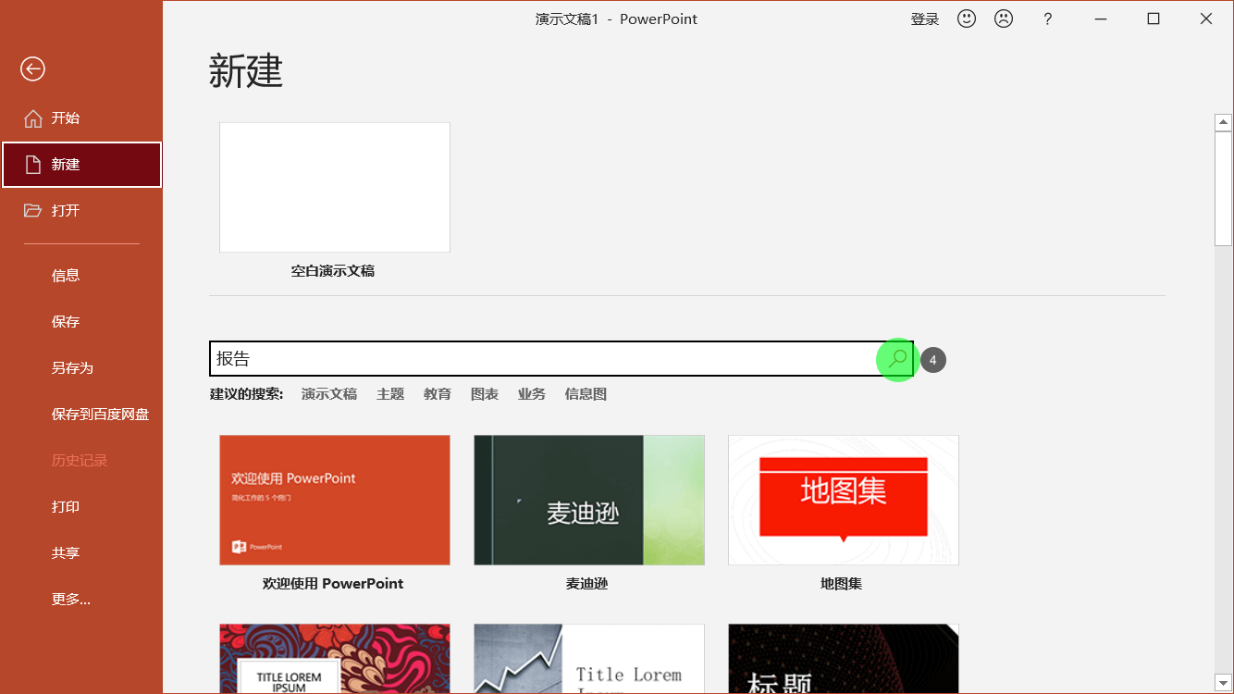This screenshot has height=694, width=1234.
Task: Click the folder icon beside 打开
Action: [33, 211]
